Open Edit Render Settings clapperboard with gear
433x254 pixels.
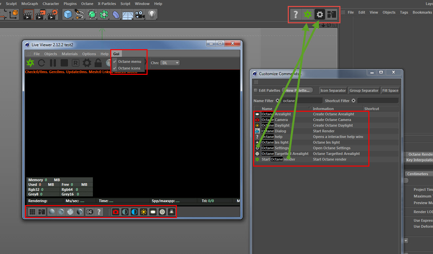tap(53, 14)
